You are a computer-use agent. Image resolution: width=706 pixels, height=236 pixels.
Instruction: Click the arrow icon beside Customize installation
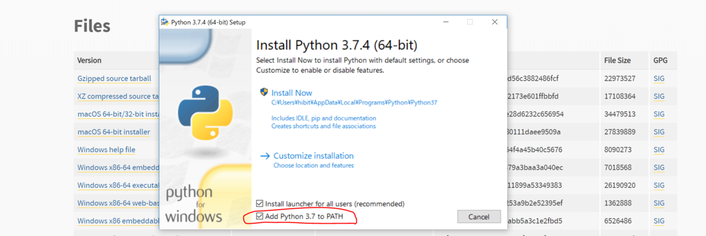(265, 156)
